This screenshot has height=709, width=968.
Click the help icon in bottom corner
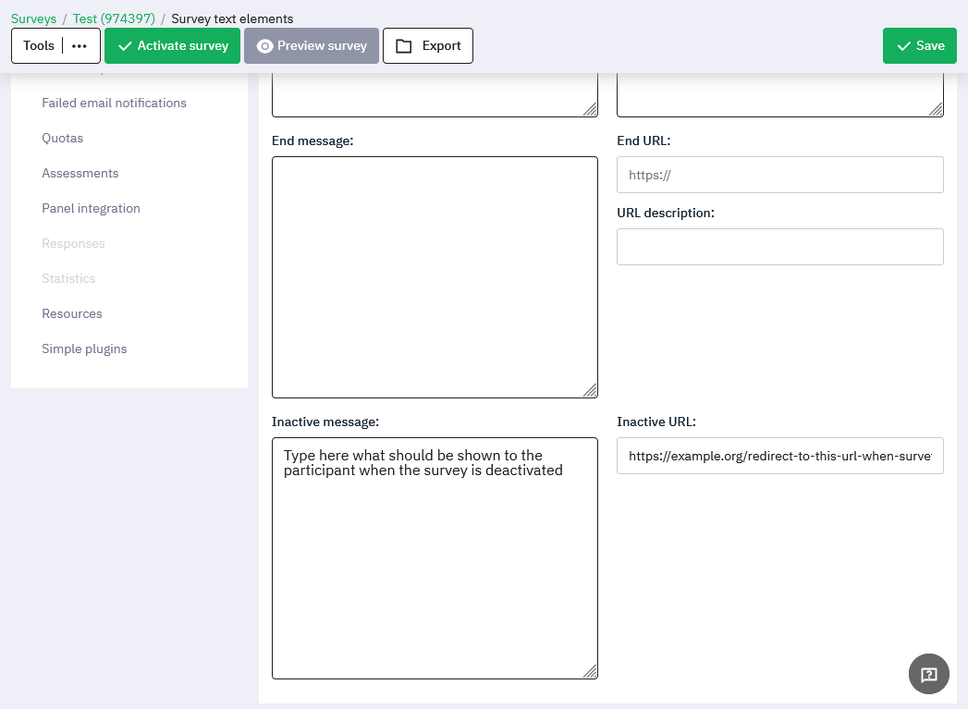[x=928, y=675]
